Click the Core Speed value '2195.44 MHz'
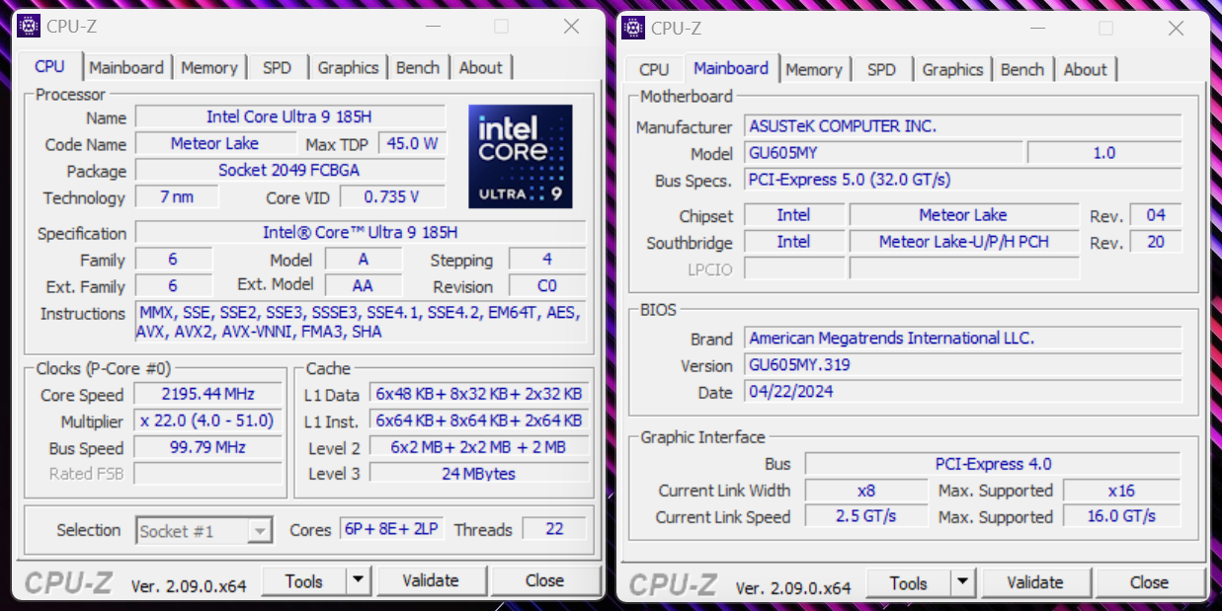Image resolution: width=1222 pixels, height=611 pixels. pos(208,395)
